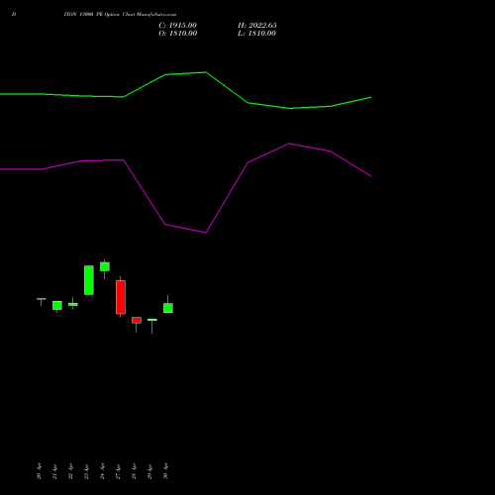The image size is (495, 495).
Task: Click the 30 Apr date axis label
Action: tap(165, 471)
